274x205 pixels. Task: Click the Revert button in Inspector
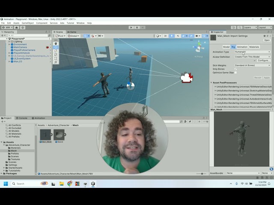pos(258,78)
